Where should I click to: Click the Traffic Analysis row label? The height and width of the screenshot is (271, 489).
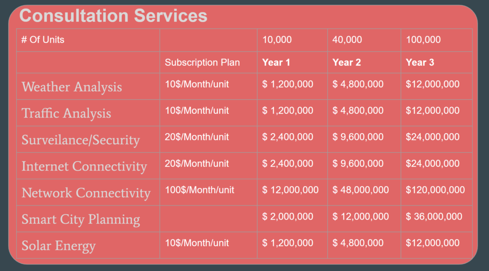coord(66,113)
